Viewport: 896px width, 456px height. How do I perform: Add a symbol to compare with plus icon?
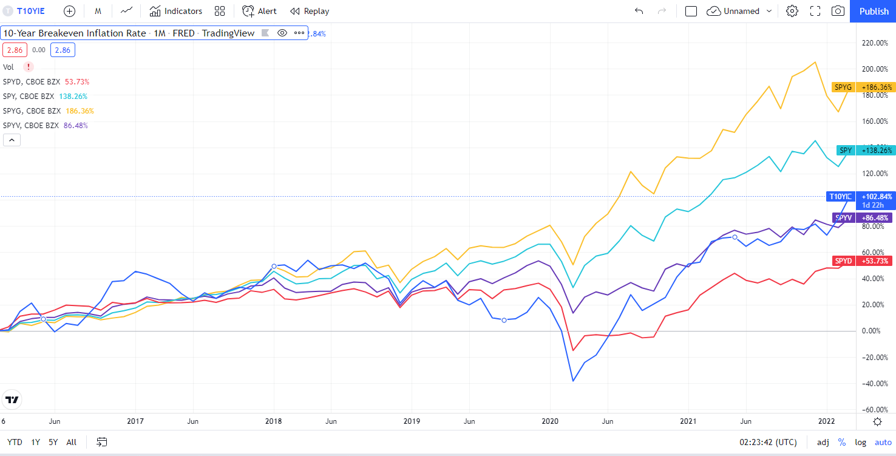[70, 11]
